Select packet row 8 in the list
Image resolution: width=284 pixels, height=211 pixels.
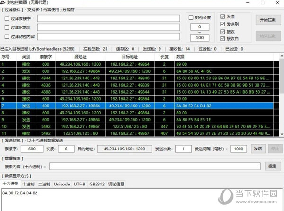point(137,113)
